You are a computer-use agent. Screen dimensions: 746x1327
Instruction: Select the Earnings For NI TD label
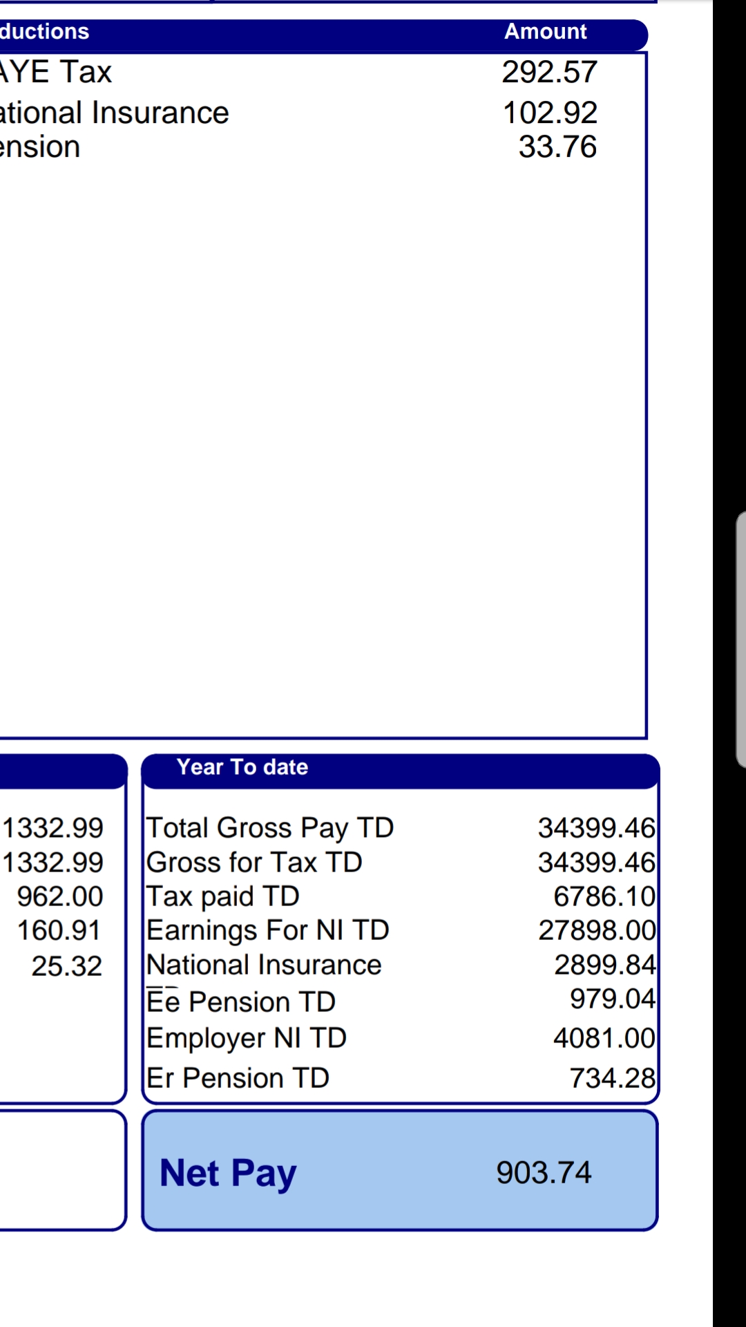tap(268, 930)
